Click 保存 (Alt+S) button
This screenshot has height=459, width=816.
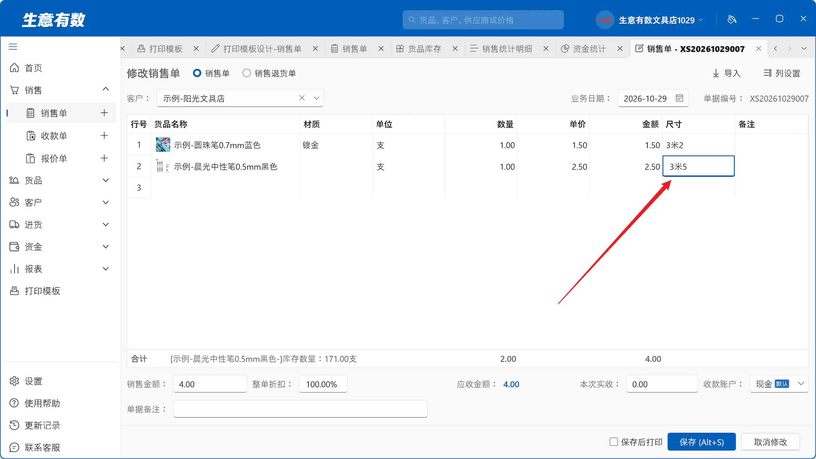(702, 442)
